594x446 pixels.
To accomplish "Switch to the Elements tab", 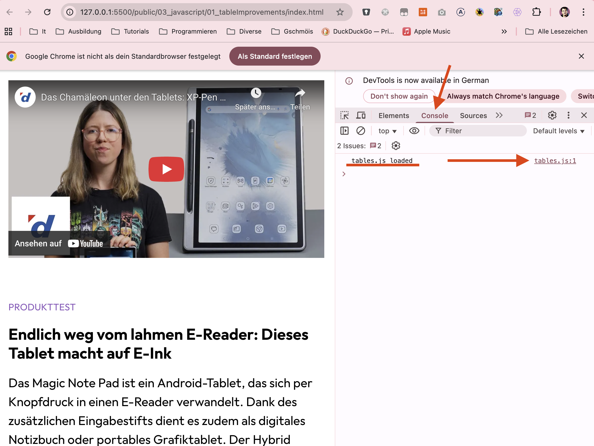I will pyautogui.click(x=394, y=116).
